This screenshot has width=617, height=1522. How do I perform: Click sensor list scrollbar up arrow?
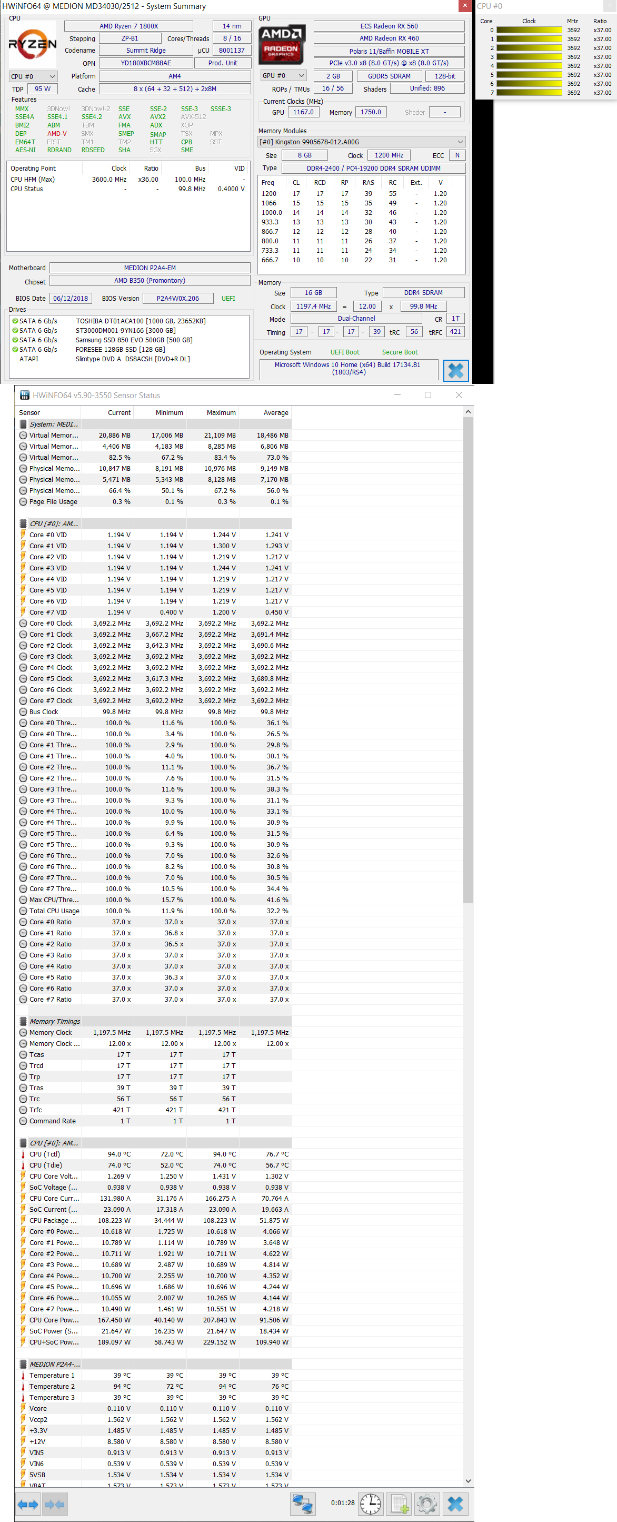pyautogui.click(x=468, y=411)
